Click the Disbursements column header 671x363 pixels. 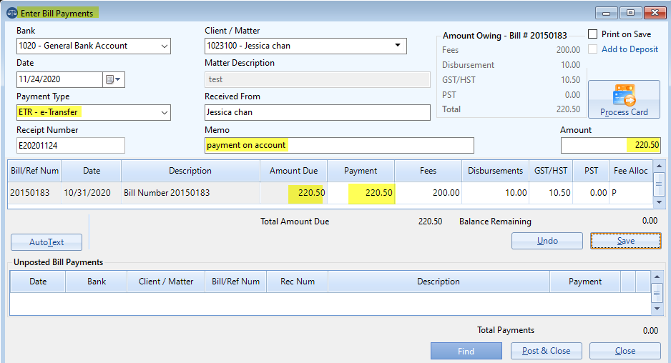(496, 171)
